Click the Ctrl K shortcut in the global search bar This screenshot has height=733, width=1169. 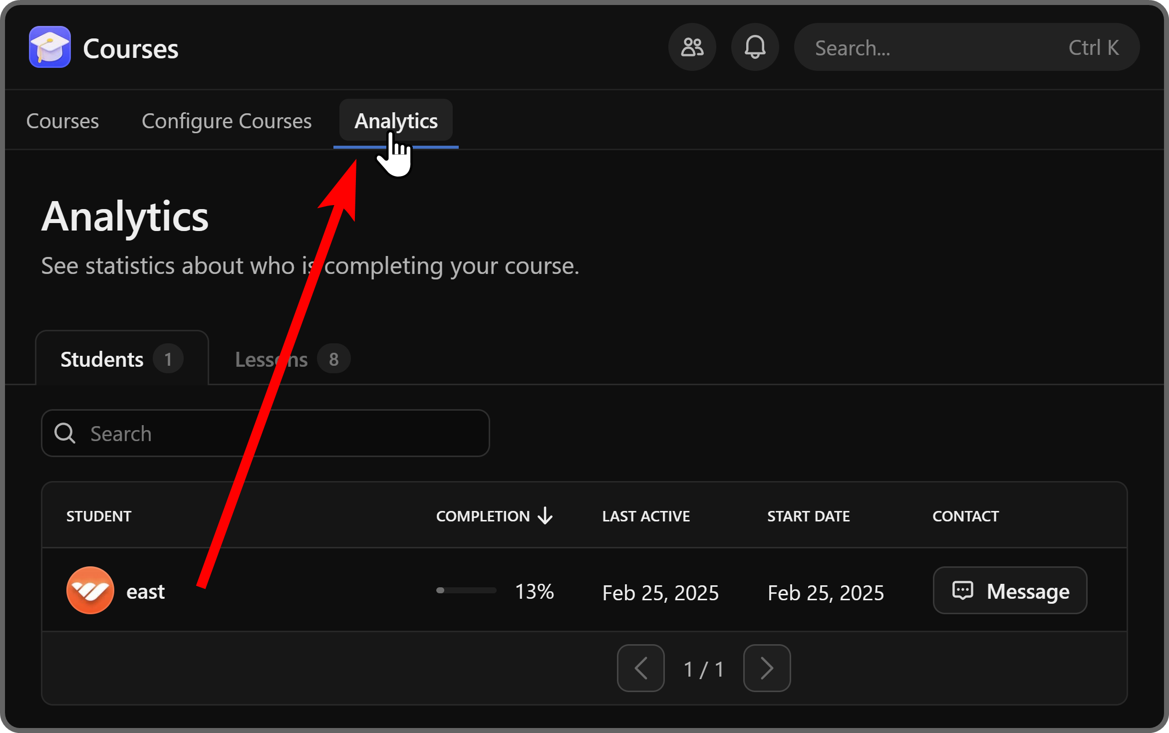[x=1093, y=47]
